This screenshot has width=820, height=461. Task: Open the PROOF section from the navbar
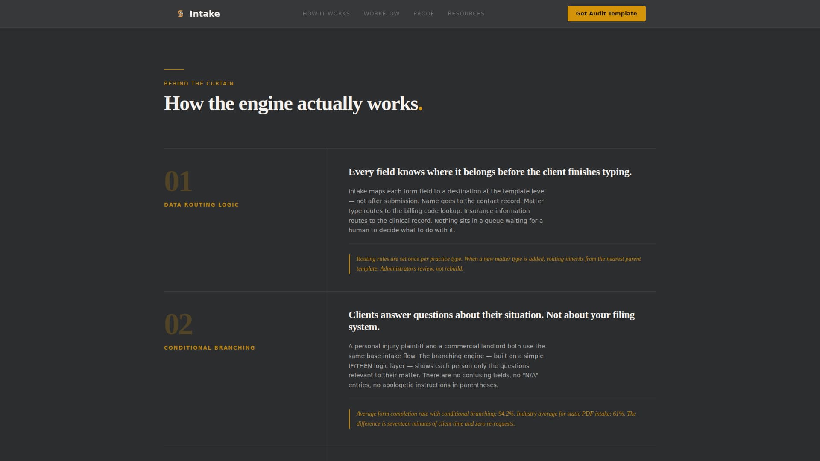424,13
